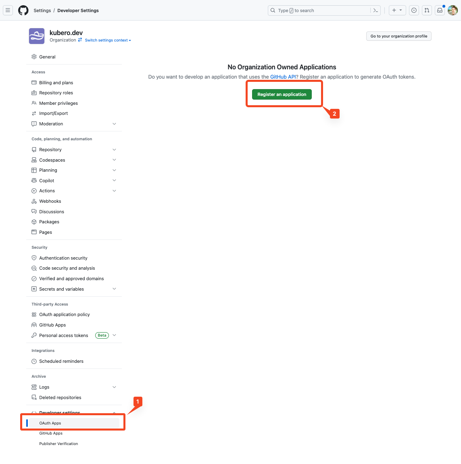
Task: Click the Packages box icon
Action: pos(34,222)
